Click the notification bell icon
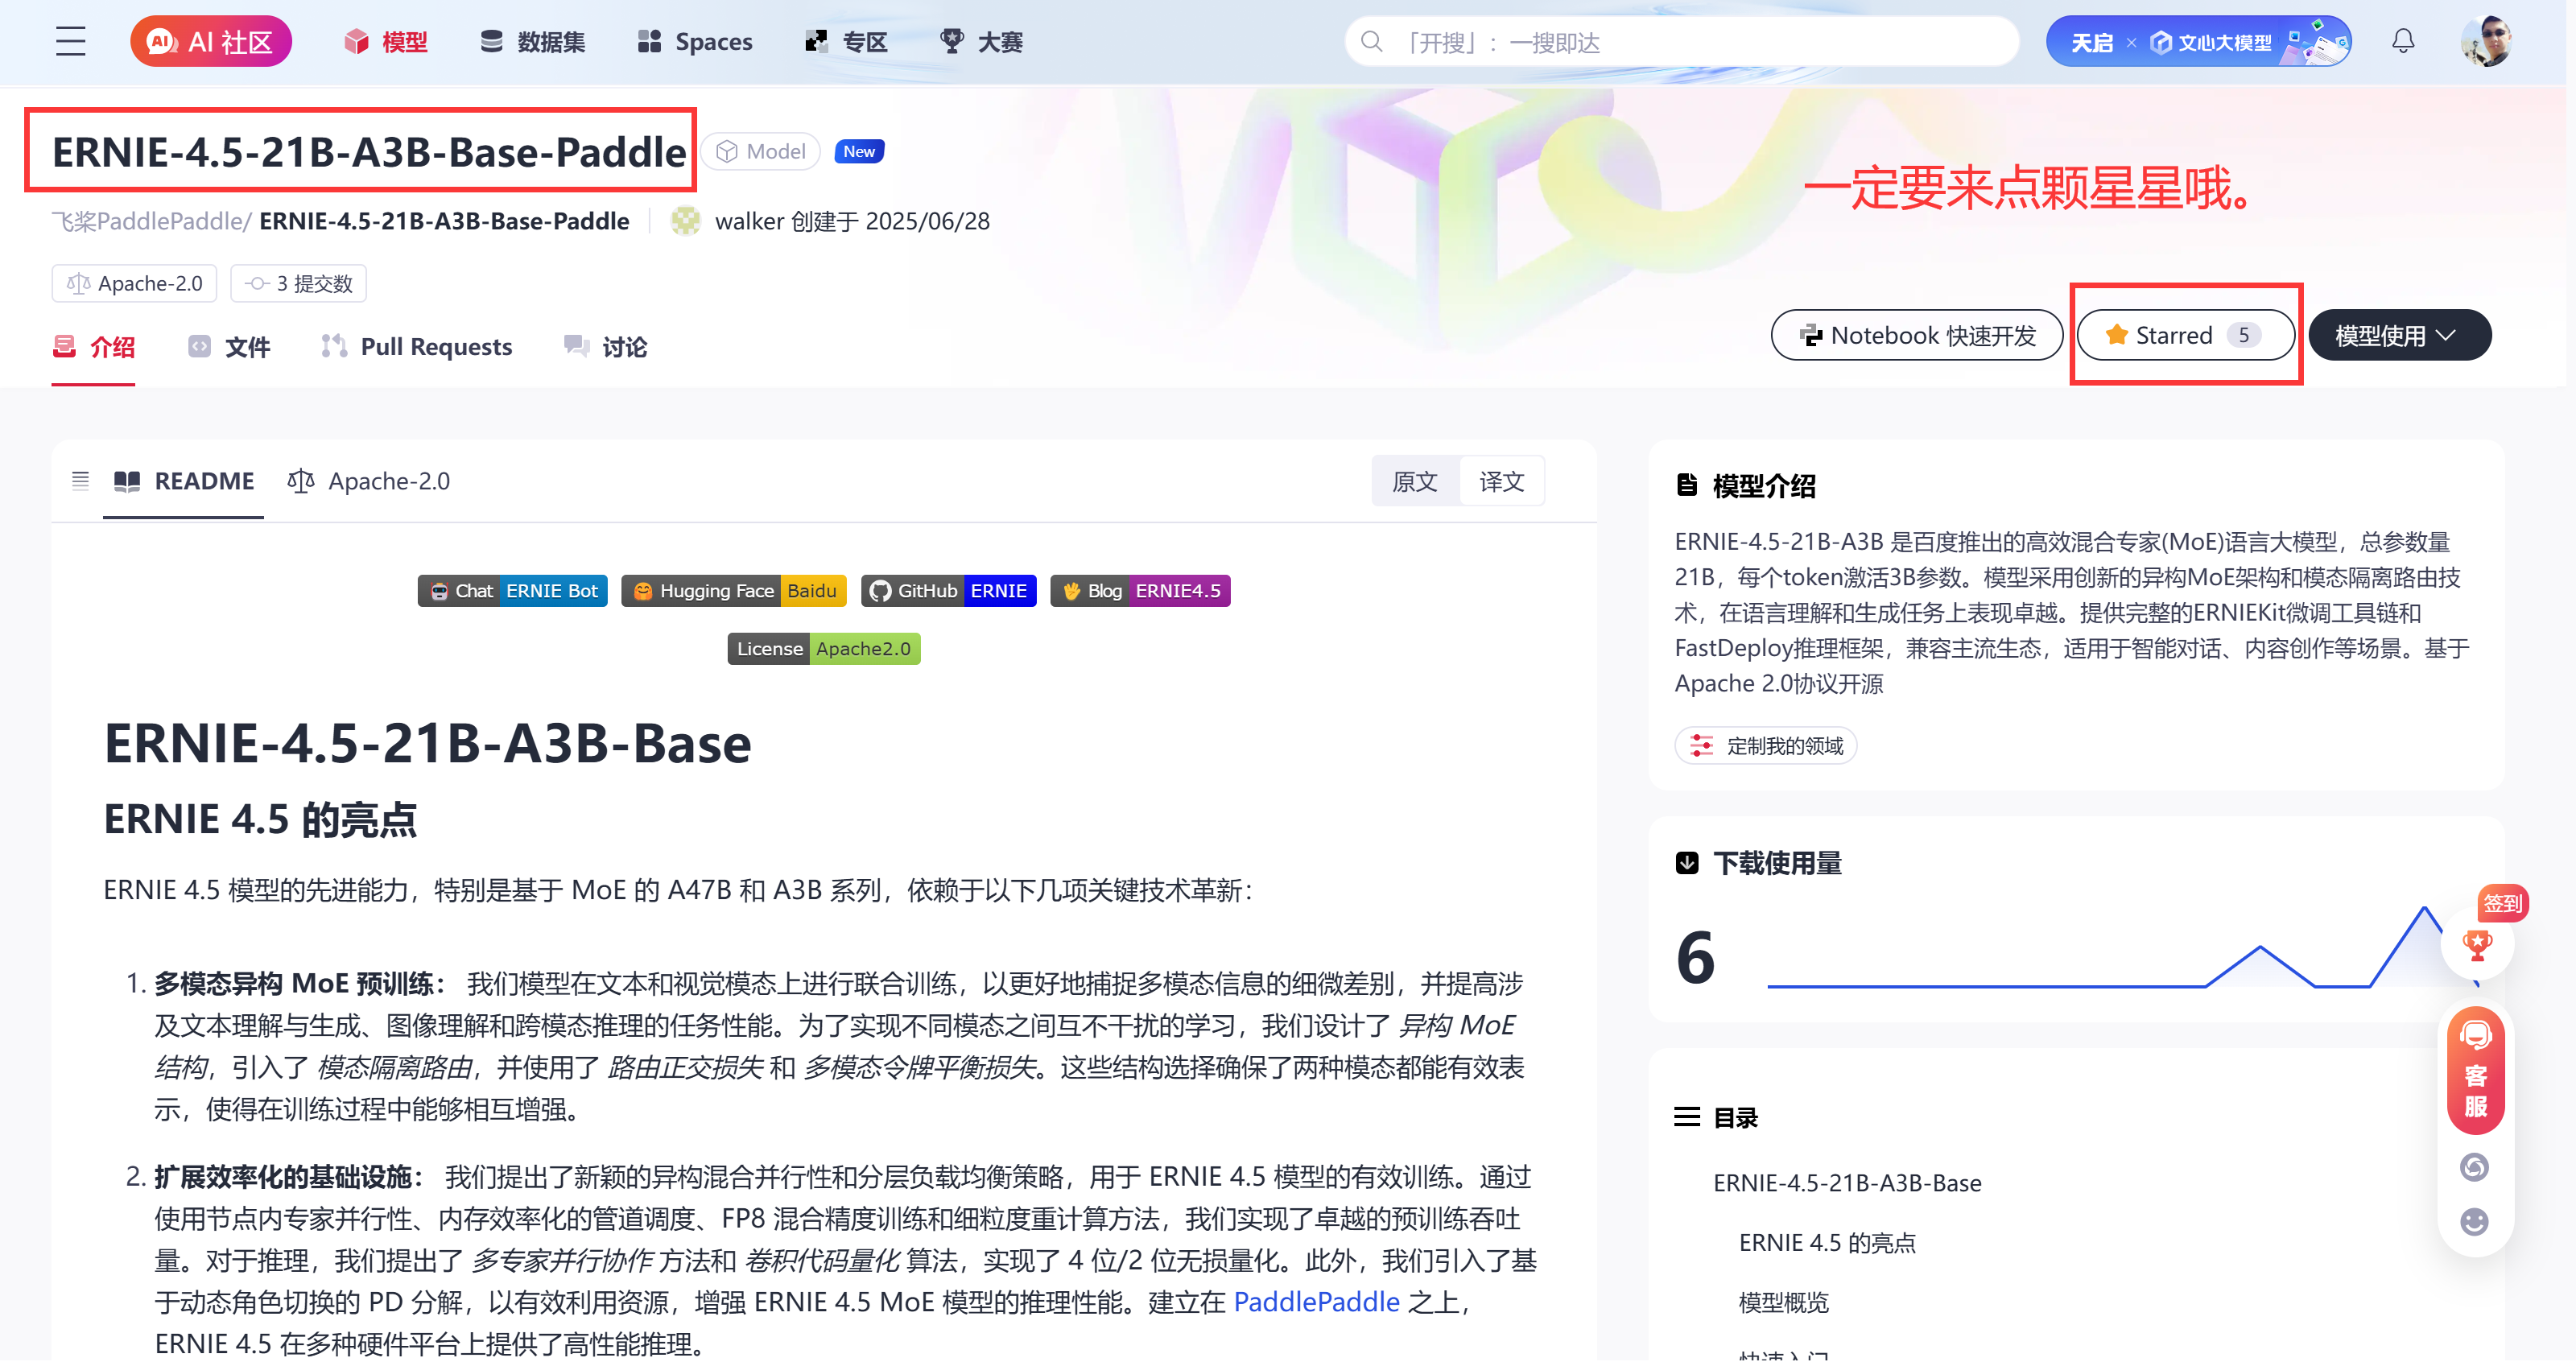Screen dimensions: 2576x1362 click(x=2402, y=41)
